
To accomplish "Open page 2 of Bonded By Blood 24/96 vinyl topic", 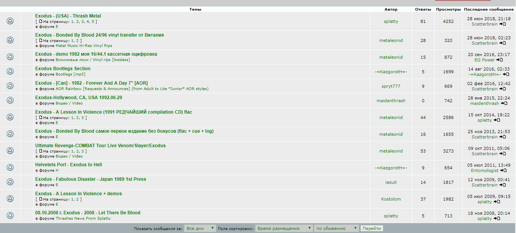I will [77, 41].
